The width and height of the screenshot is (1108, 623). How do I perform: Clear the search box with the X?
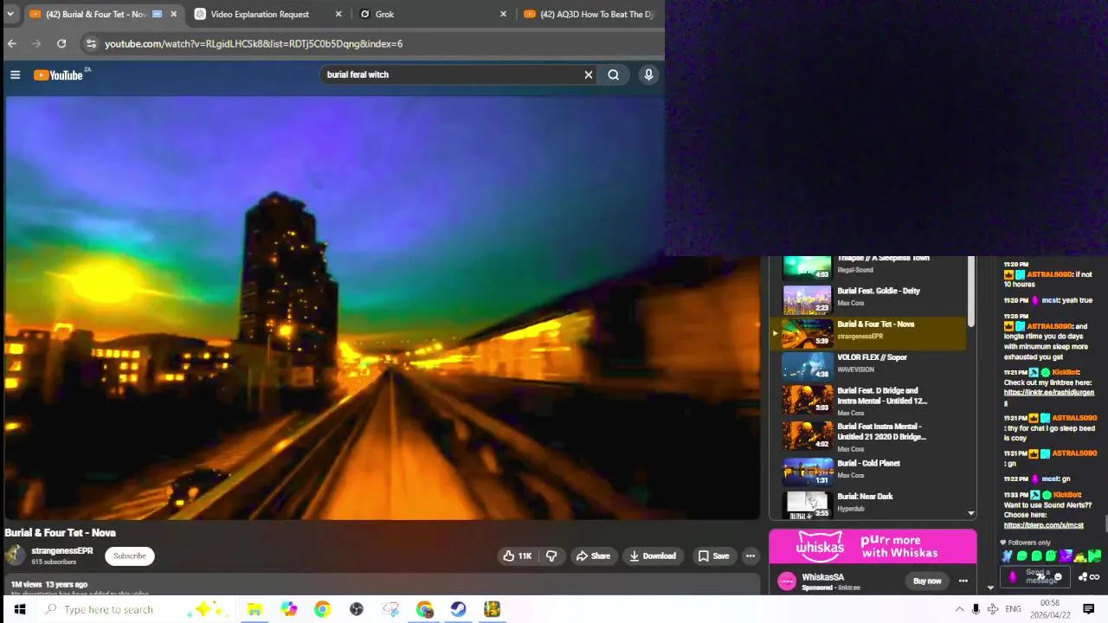tap(589, 74)
